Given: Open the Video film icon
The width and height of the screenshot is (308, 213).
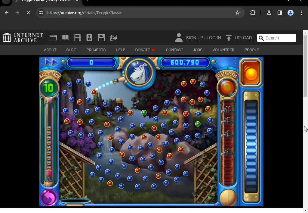Looking at the screenshot, I should click(x=77, y=38).
